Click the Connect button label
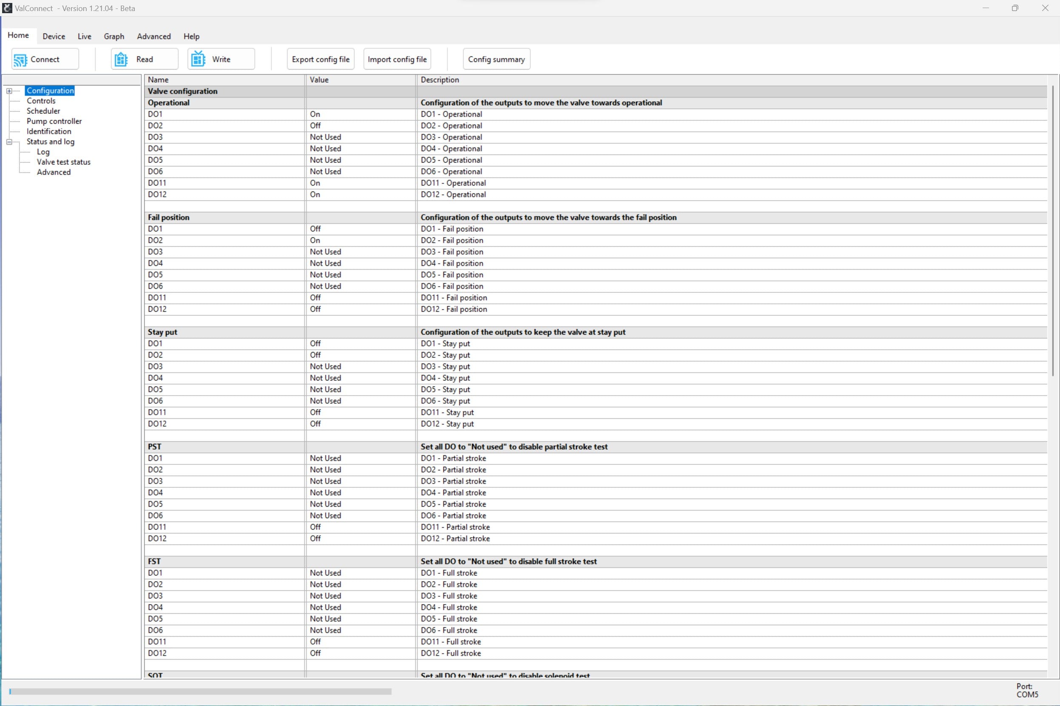Screen dimensions: 1060x706 (45, 59)
